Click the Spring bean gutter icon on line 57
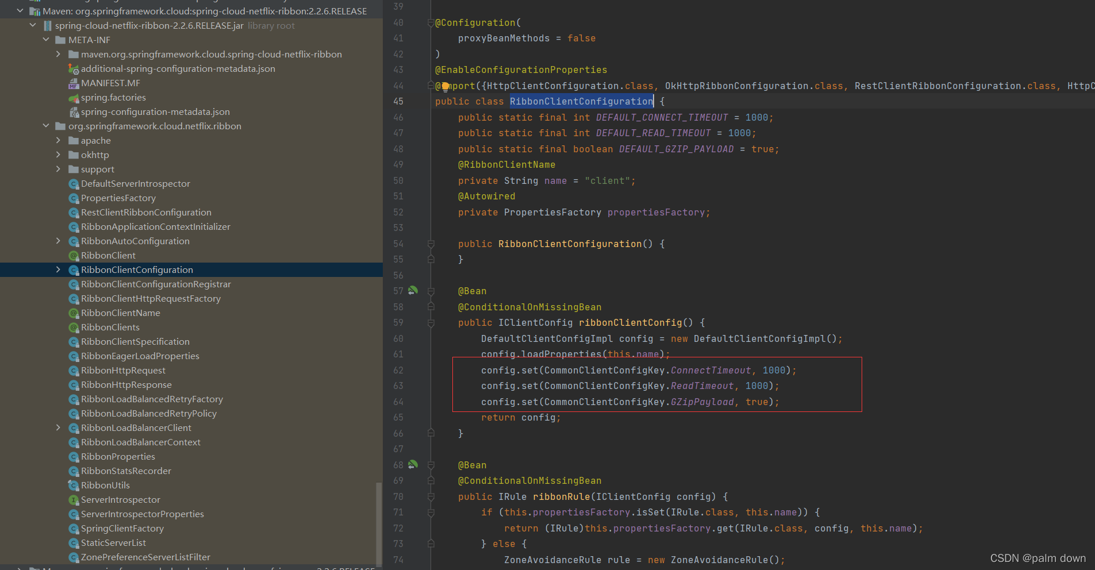The height and width of the screenshot is (570, 1095). (413, 291)
